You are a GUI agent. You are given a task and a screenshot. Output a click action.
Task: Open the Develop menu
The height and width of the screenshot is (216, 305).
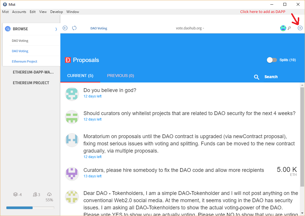point(56,12)
